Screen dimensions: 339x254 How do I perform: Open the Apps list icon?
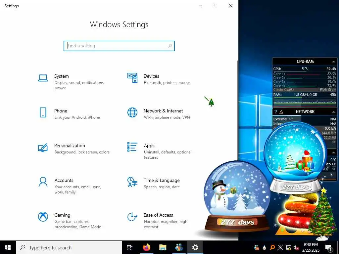132,147
